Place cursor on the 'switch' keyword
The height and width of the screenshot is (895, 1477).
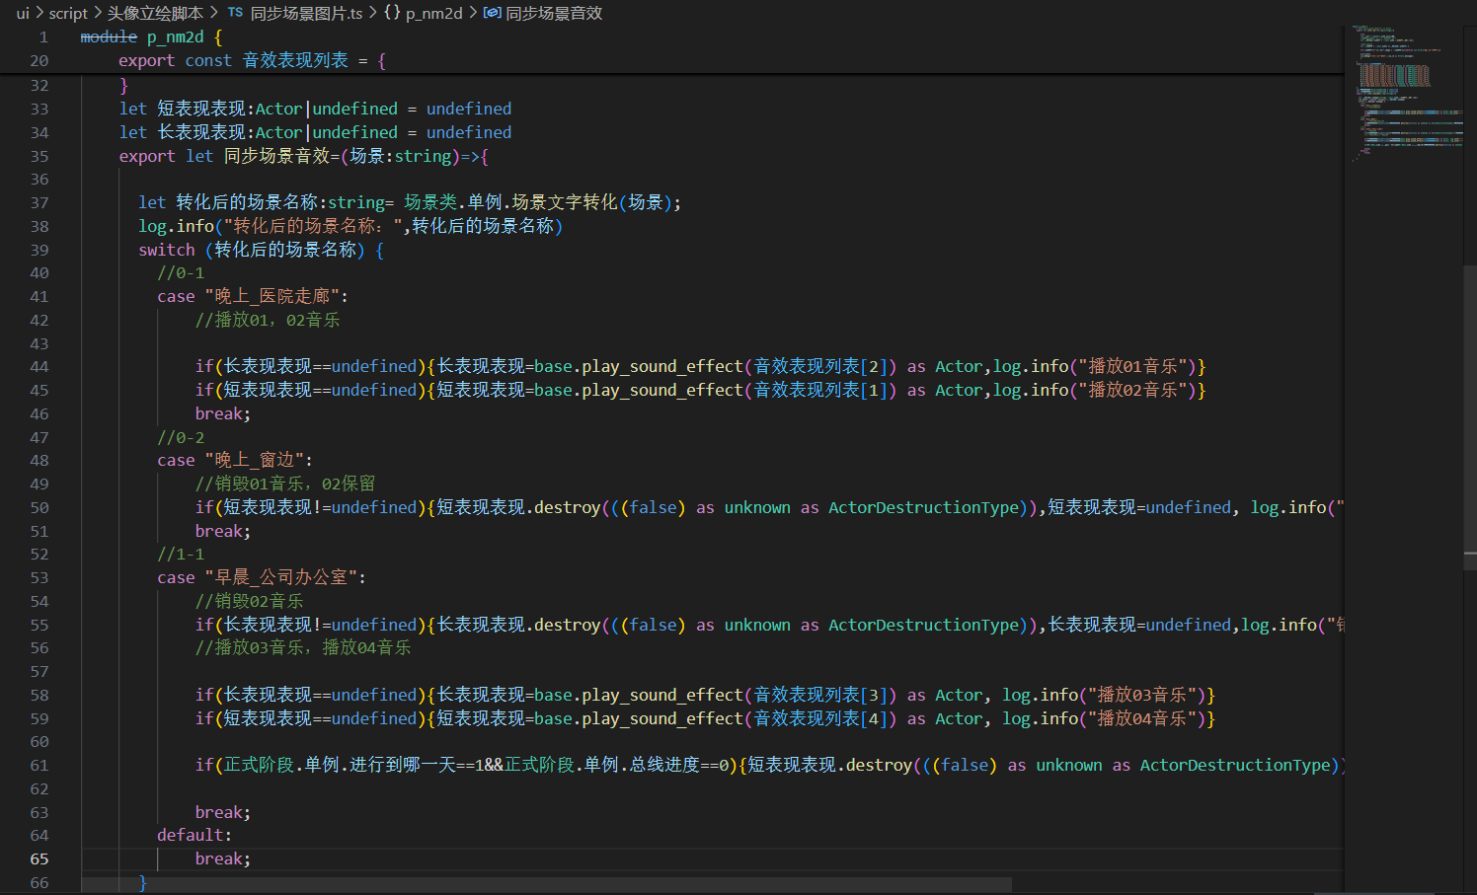(166, 251)
